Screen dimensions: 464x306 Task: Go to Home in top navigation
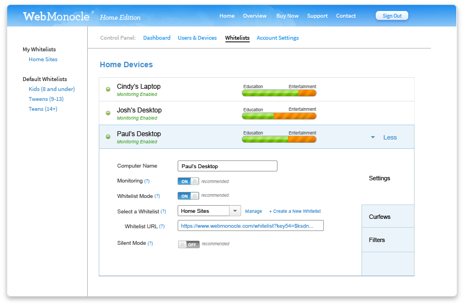click(x=227, y=16)
